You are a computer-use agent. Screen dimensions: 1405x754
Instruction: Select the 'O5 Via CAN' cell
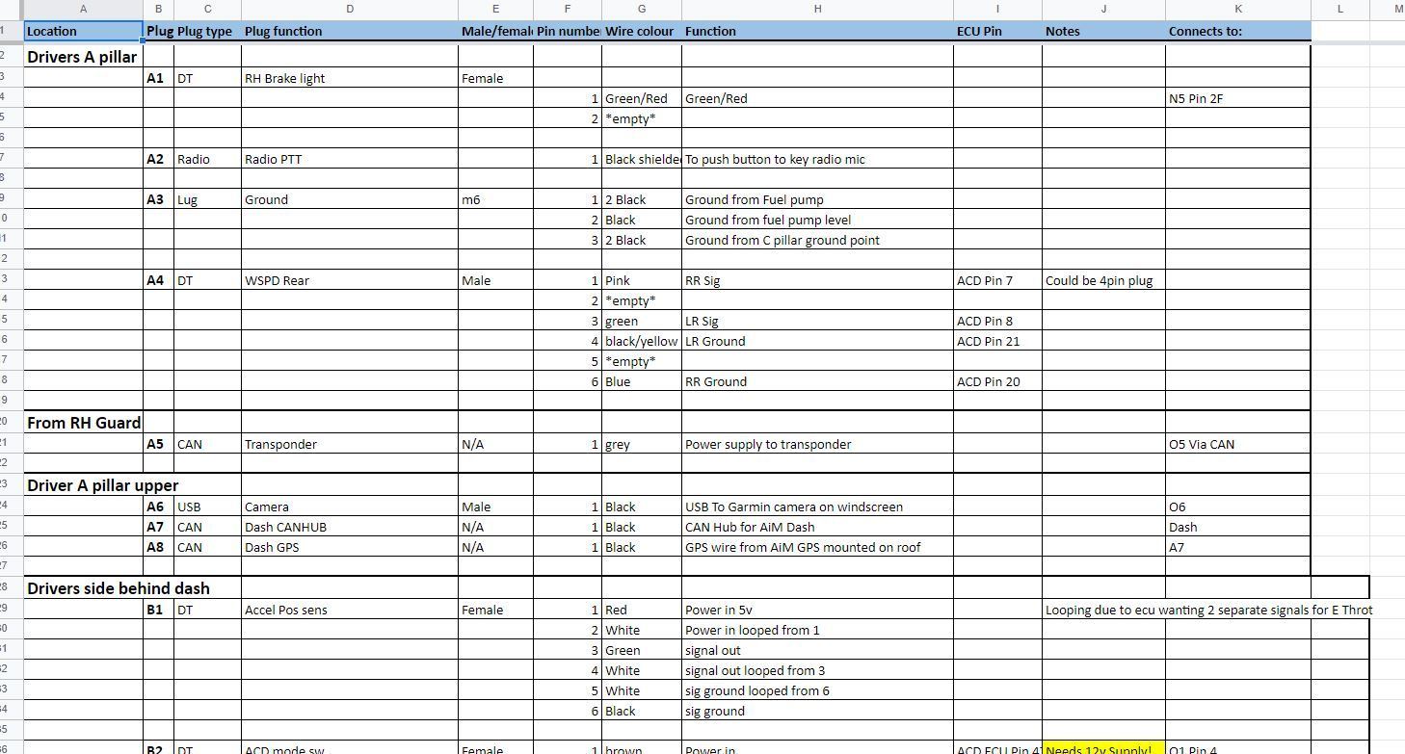pos(1237,444)
